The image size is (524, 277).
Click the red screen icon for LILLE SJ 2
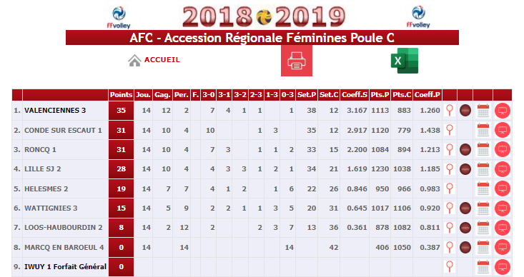pyautogui.click(x=503, y=169)
